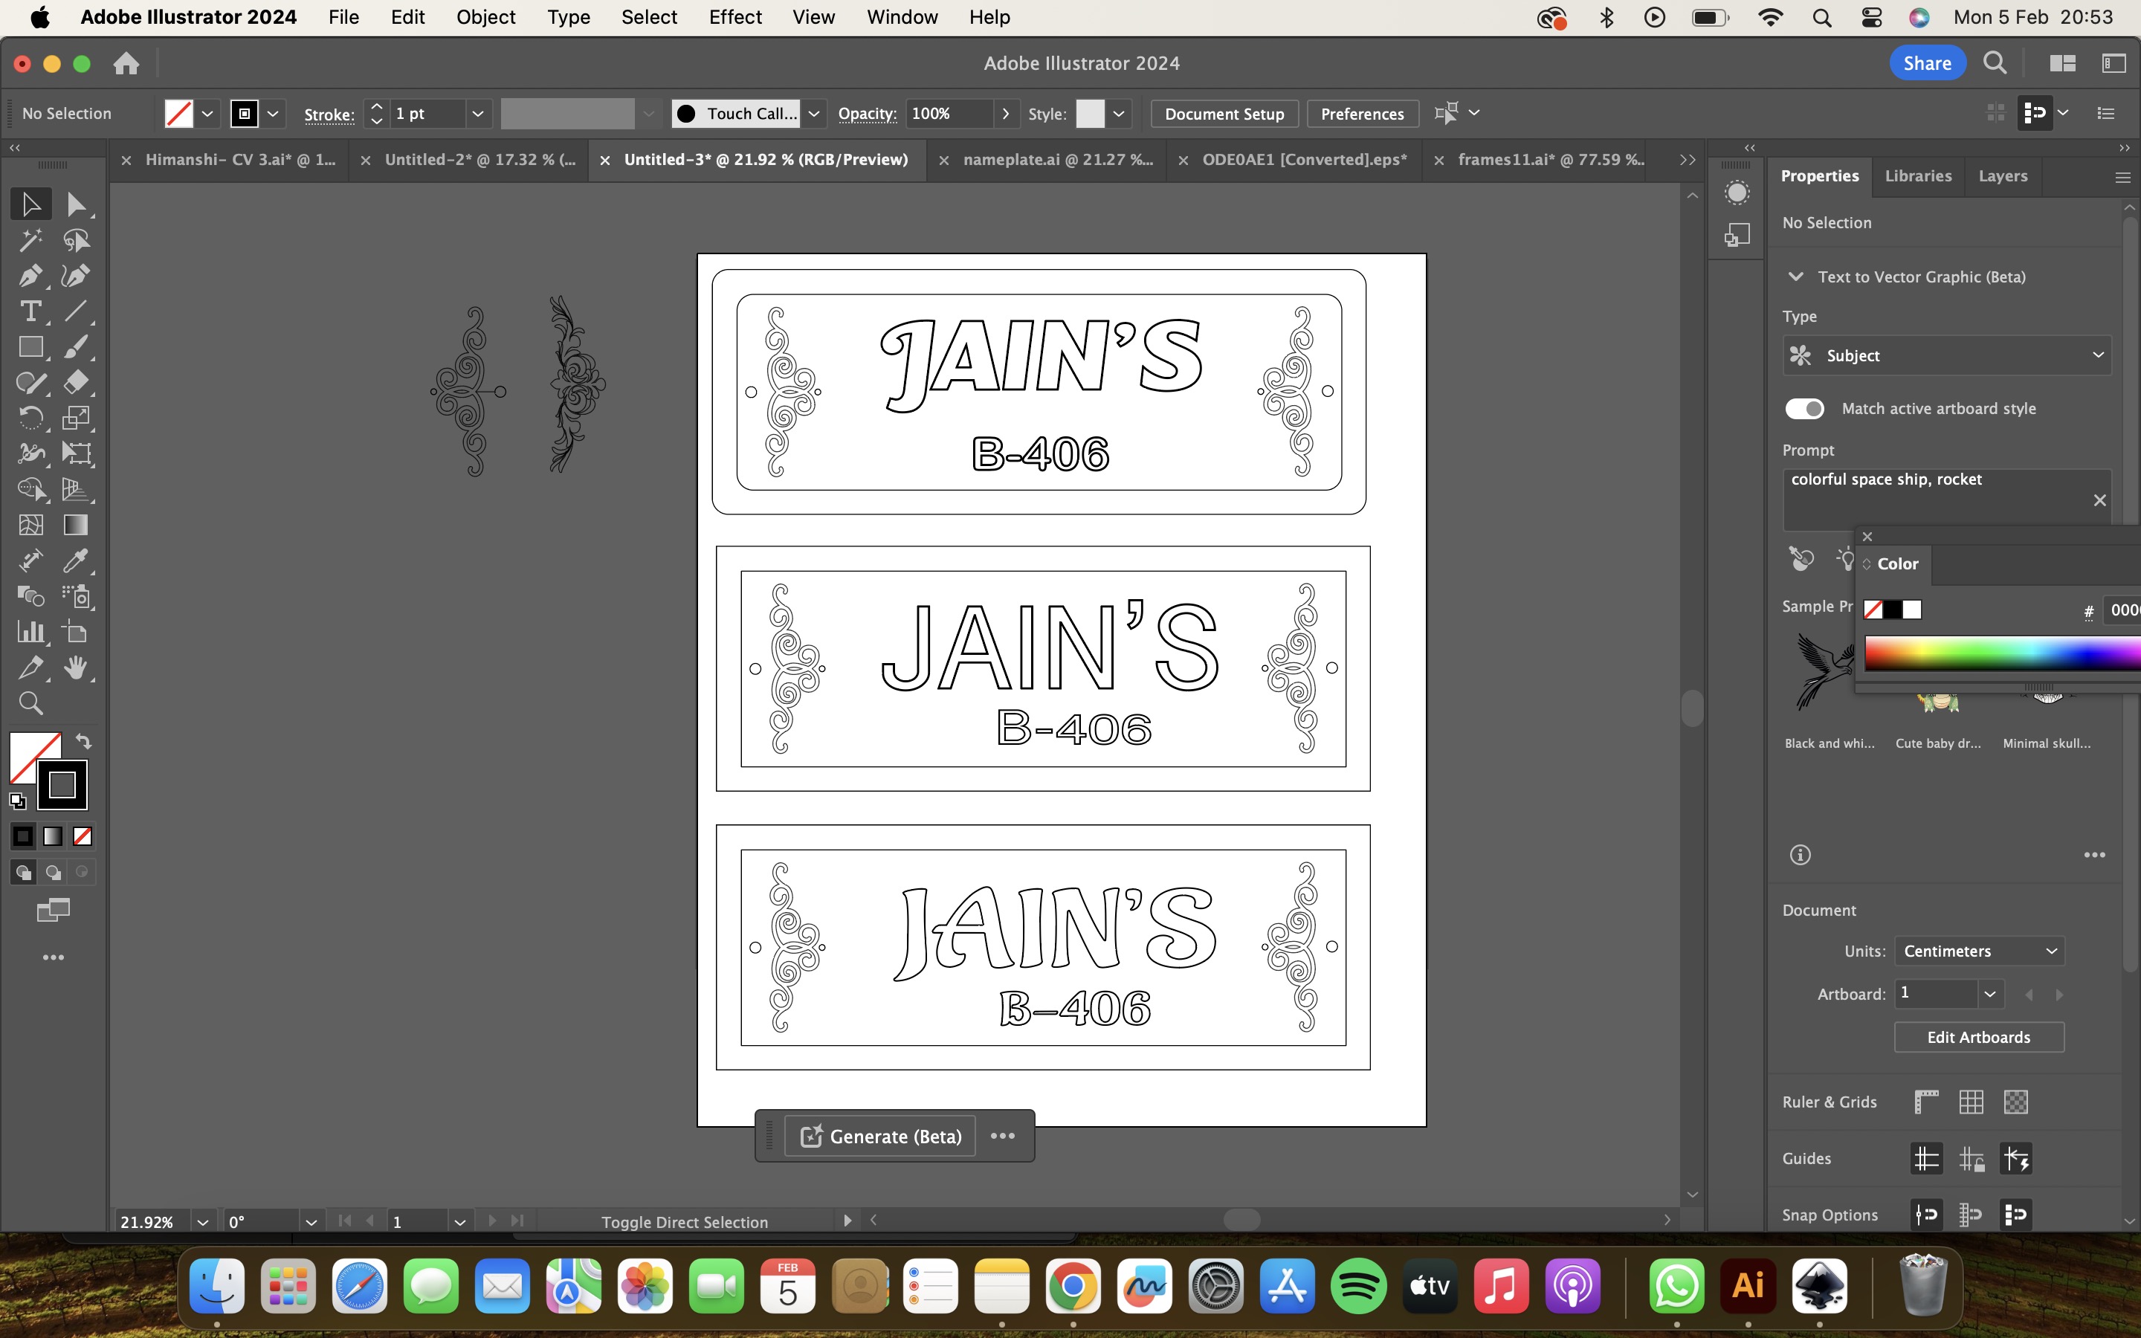Viewport: 2141px width, 1338px height.
Task: Open the stroke weight dropdown
Action: click(478, 113)
